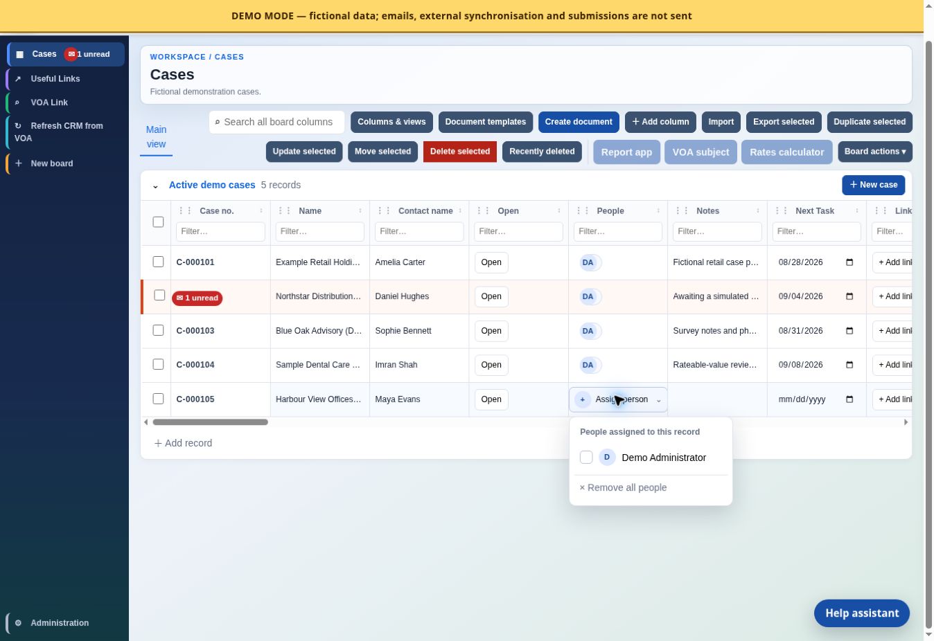Open Cases in the sidebar
This screenshot has height=641, width=934.
67,54
